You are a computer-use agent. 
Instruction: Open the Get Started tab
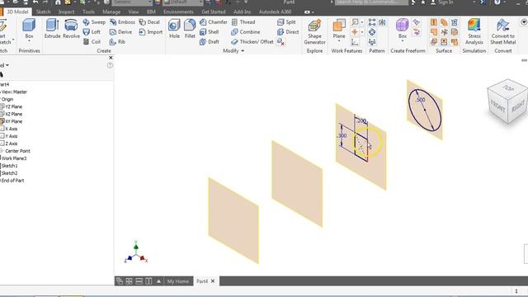[x=214, y=12]
